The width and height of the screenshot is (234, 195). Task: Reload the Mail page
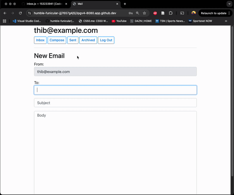20,13
